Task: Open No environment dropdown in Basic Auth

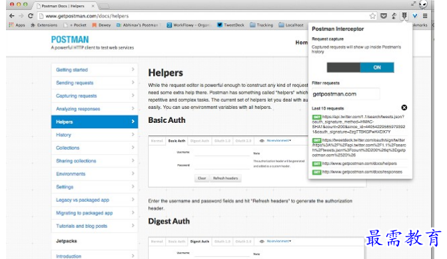Action: coord(279,140)
